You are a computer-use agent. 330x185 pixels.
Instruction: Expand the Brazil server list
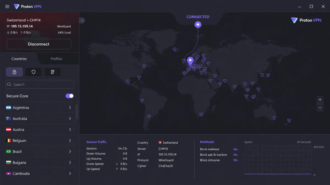pyautogui.click(x=70, y=152)
